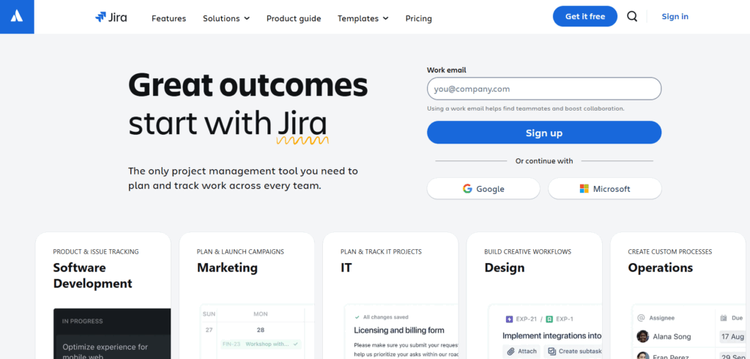750x359 pixels.
Task: Click the Create subtask icon in Design card
Action: (x=551, y=351)
